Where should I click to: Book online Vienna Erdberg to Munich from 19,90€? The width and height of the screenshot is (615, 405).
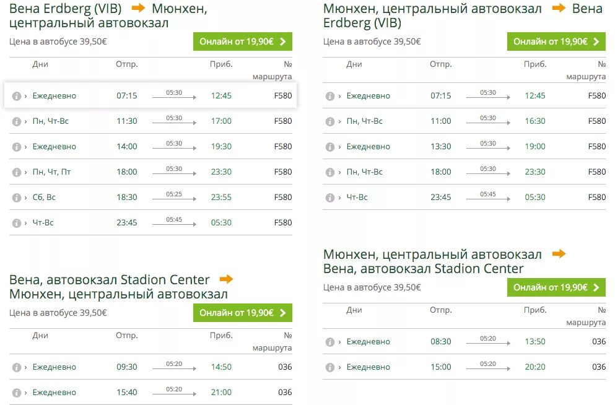242,41
